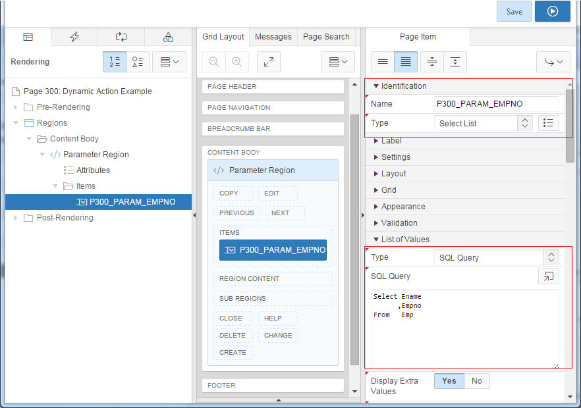Open the Go to Group dropdown
The width and height of the screenshot is (581, 408).
(553, 61)
